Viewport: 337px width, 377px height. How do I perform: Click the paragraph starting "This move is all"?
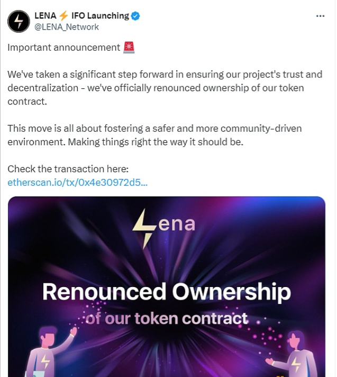(x=153, y=135)
